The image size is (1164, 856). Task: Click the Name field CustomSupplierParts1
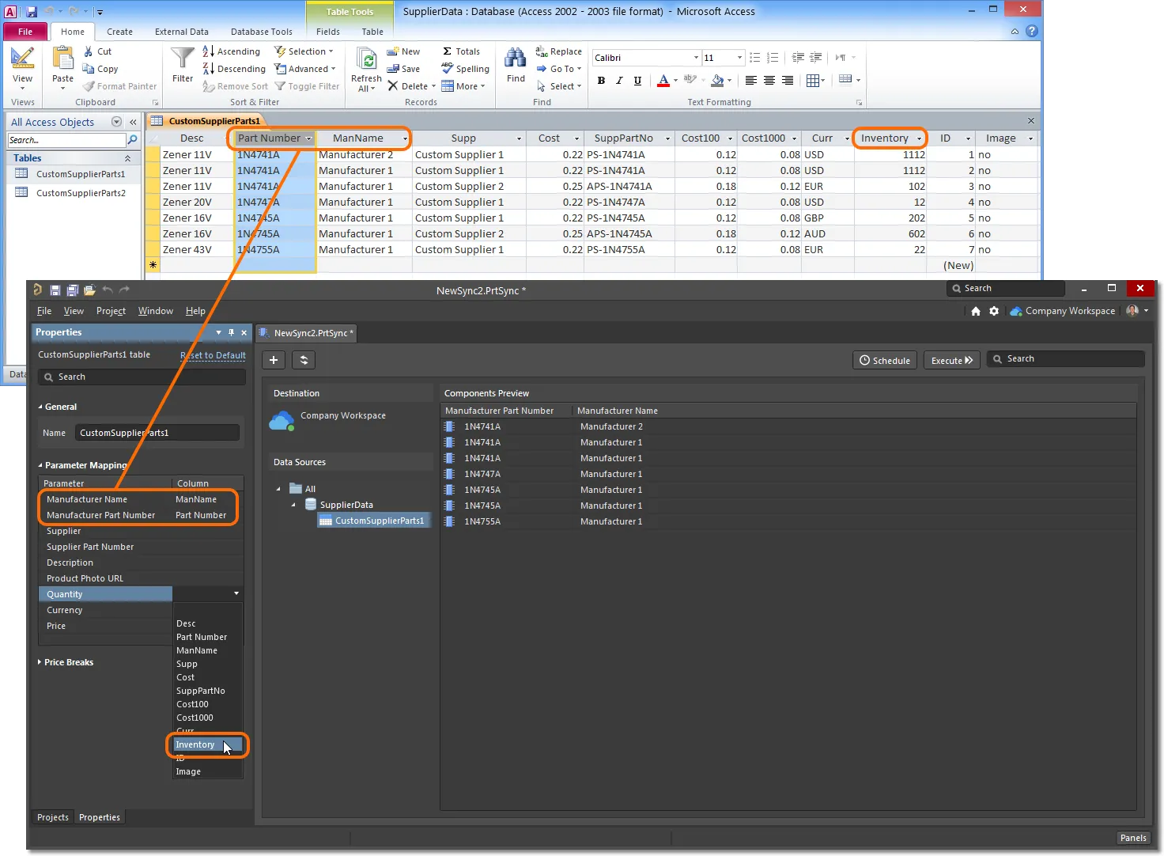157,433
